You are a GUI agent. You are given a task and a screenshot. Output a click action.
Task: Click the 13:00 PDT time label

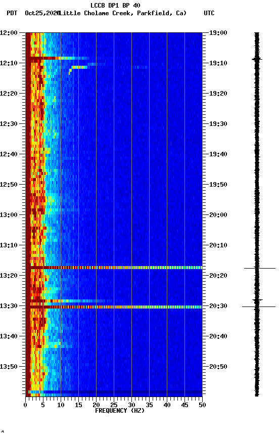tap(9, 215)
